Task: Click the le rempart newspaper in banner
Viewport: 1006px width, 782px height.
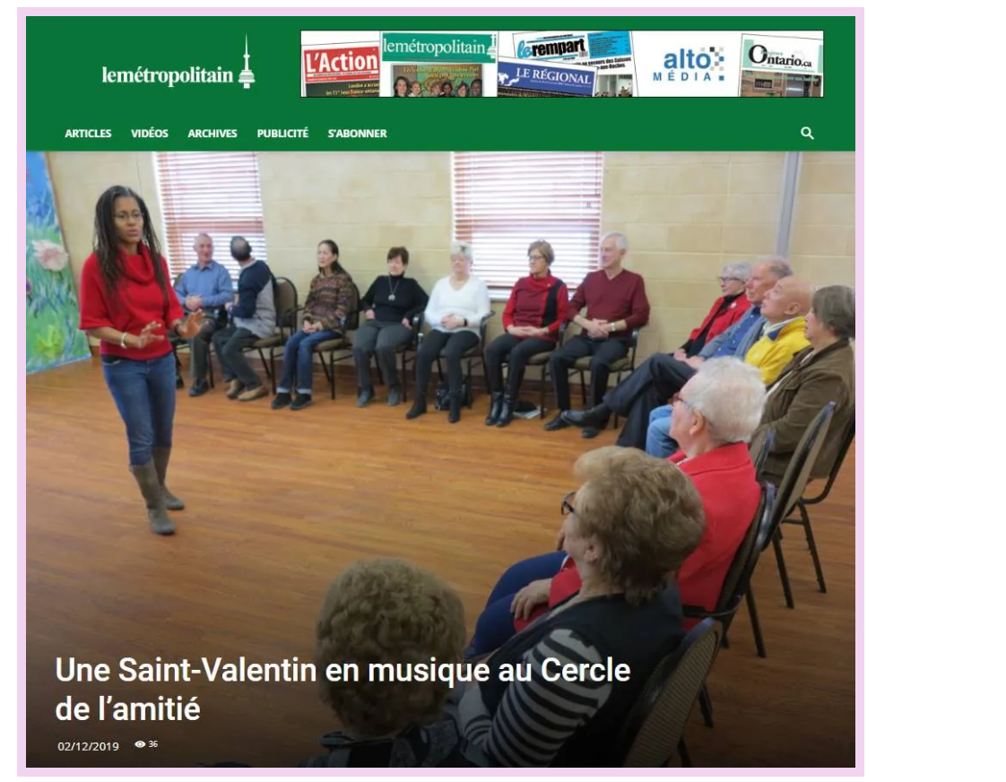Action: [x=572, y=48]
